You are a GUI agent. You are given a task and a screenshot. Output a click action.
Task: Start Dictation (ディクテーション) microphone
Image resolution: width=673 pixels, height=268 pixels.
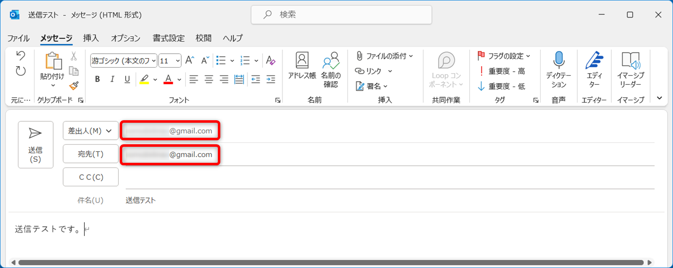click(x=558, y=69)
